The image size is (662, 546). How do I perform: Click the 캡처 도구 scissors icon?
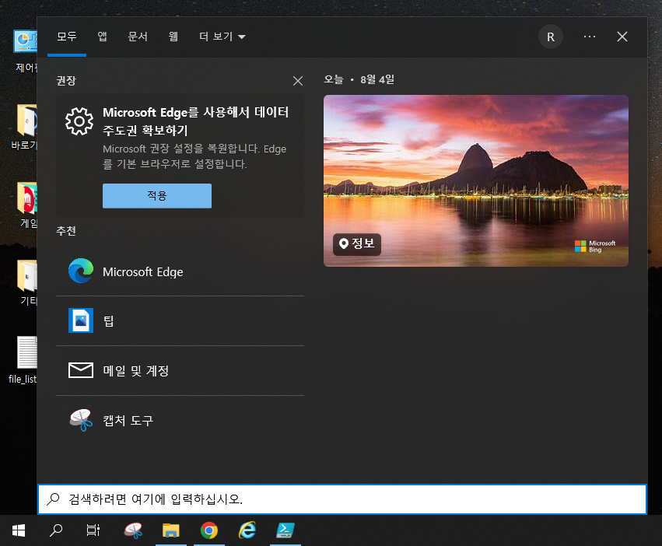pyautogui.click(x=81, y=420)
